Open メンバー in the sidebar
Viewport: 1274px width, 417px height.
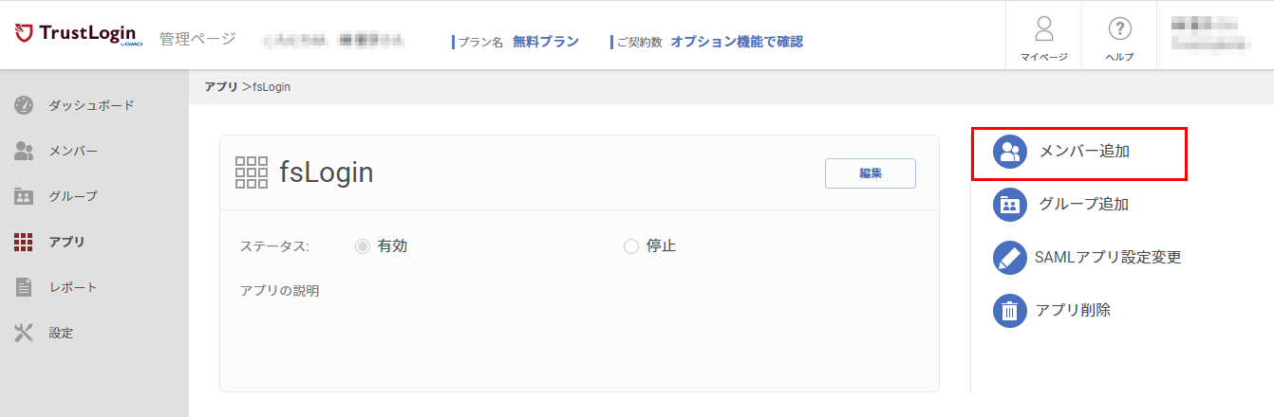(x=73, y=151)
